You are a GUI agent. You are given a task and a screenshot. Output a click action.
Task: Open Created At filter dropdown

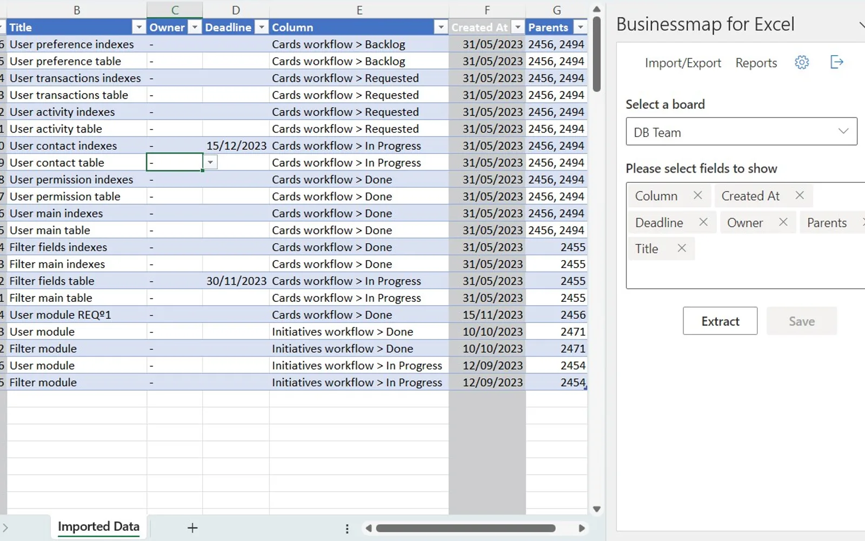coord(518,27)
